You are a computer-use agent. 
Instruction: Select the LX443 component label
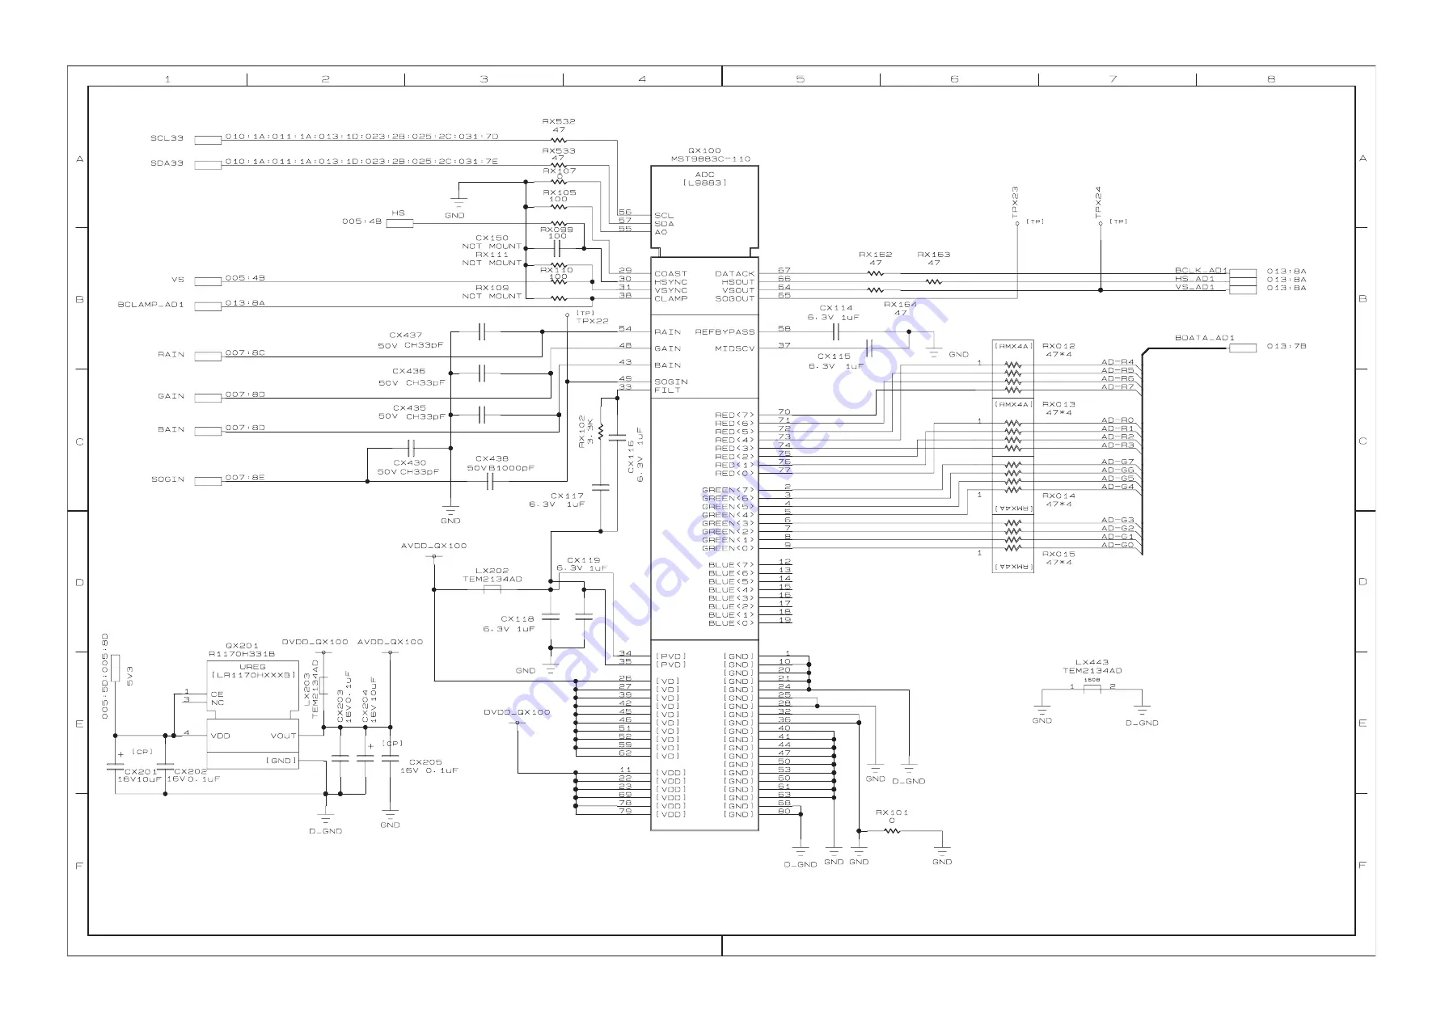[1092, 662]
